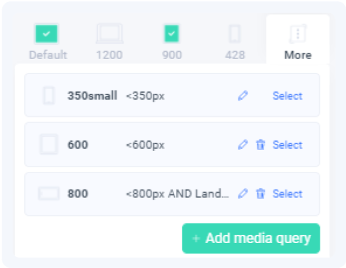Viewport: 346px width, 268px height.
Task: Select the 600 media query
Action: click(287, 145)
